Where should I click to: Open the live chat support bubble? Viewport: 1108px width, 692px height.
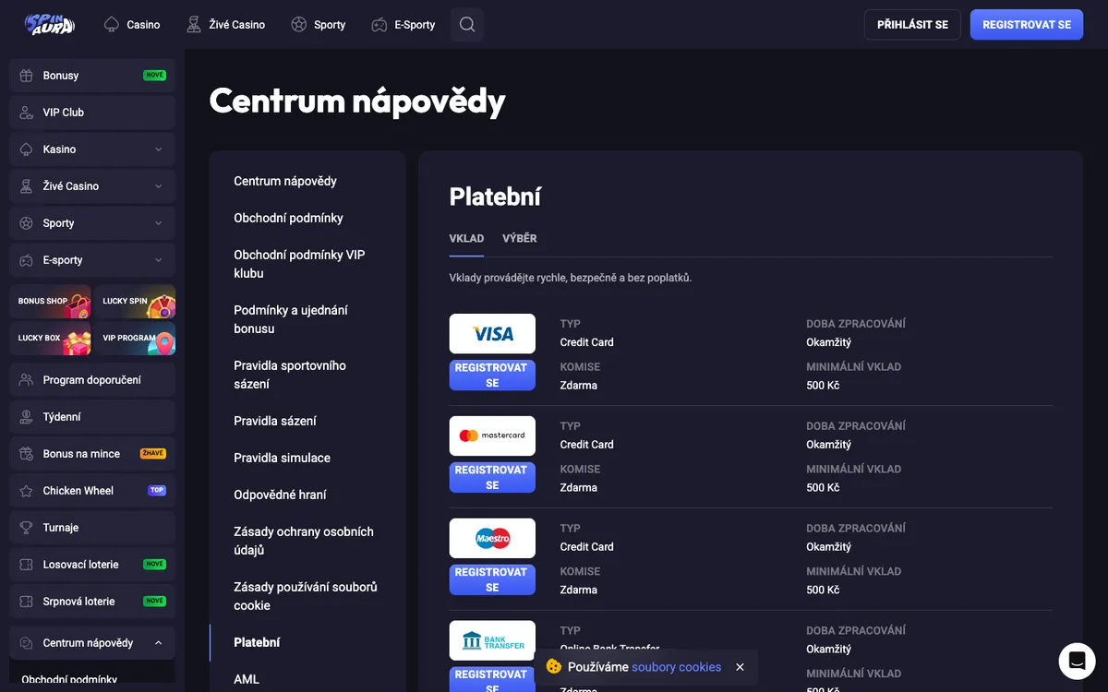[1077, 661]
